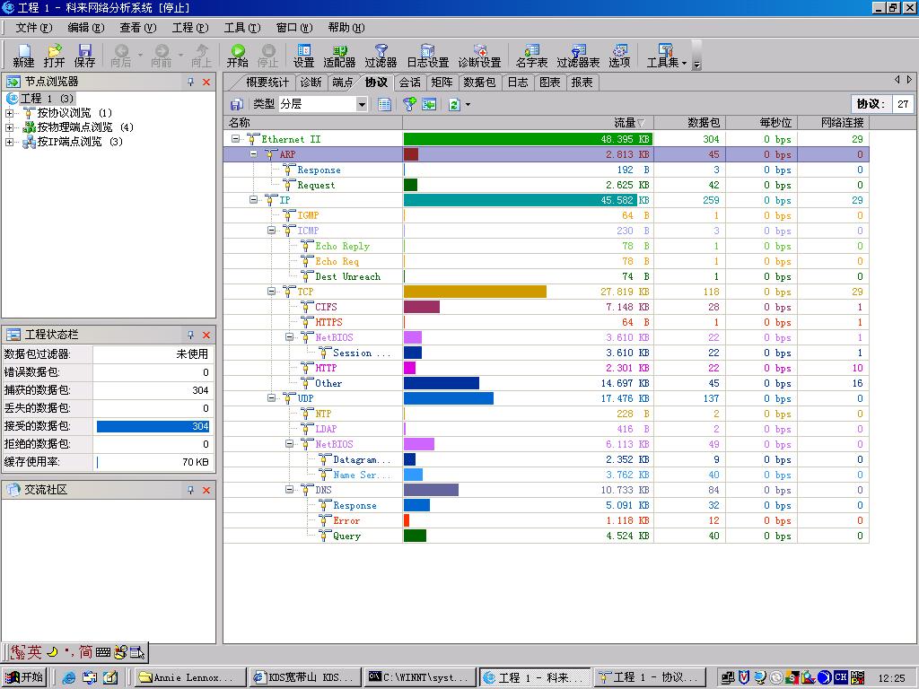Toggle the pin on the 节点浏览器 panel
The width and height of the screenshot is (919, 689).
pyautogui.click(x=190, y=82)
